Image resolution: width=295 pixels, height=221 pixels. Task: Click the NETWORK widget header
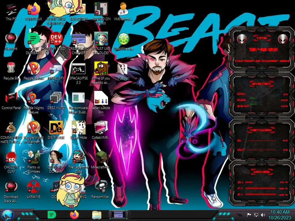[261, 130]
